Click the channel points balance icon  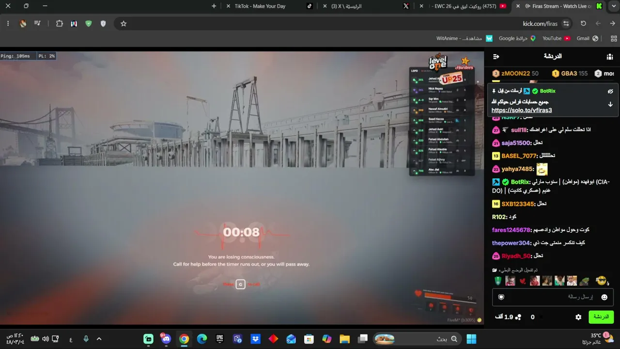coord(518,317)
